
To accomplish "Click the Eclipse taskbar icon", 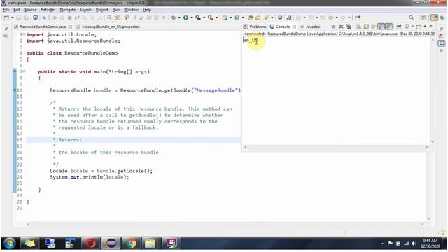I will point(111,244).
